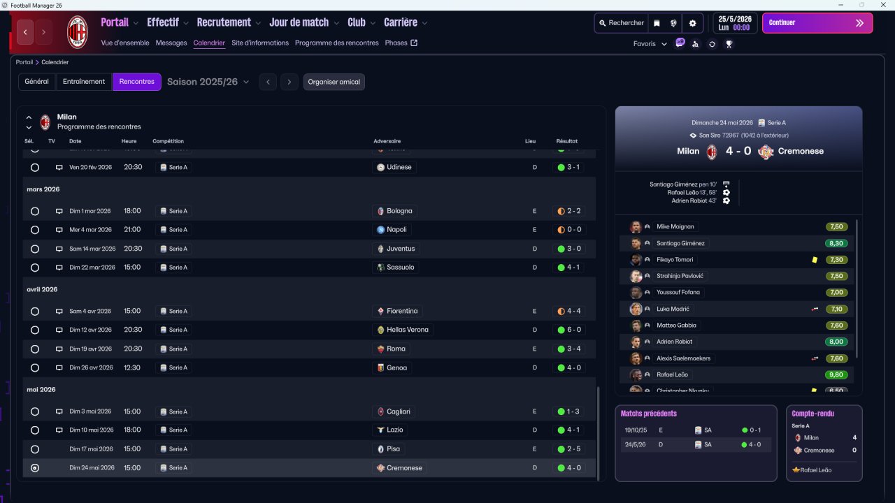Click the Rechercher search button
895x503 pixels.
tap(621, 23)
